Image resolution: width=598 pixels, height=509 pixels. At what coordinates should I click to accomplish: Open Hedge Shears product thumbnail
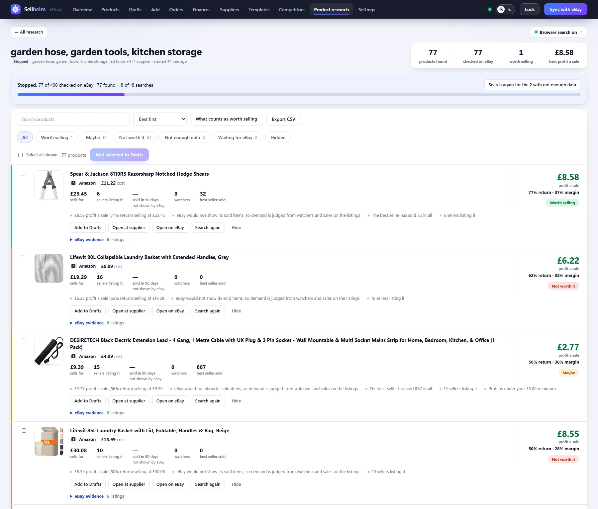49,185
